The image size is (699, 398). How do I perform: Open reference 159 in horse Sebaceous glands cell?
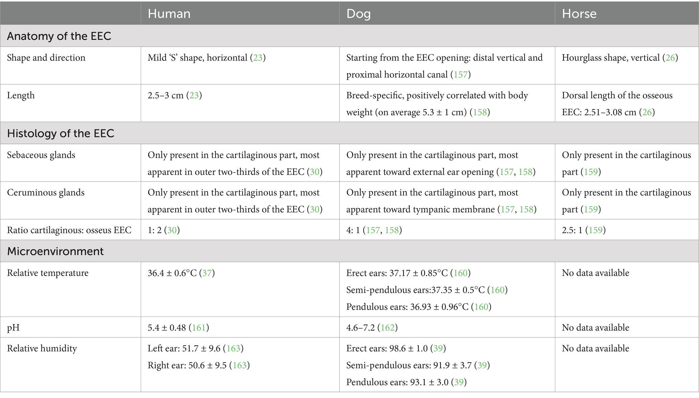[591, 172]
